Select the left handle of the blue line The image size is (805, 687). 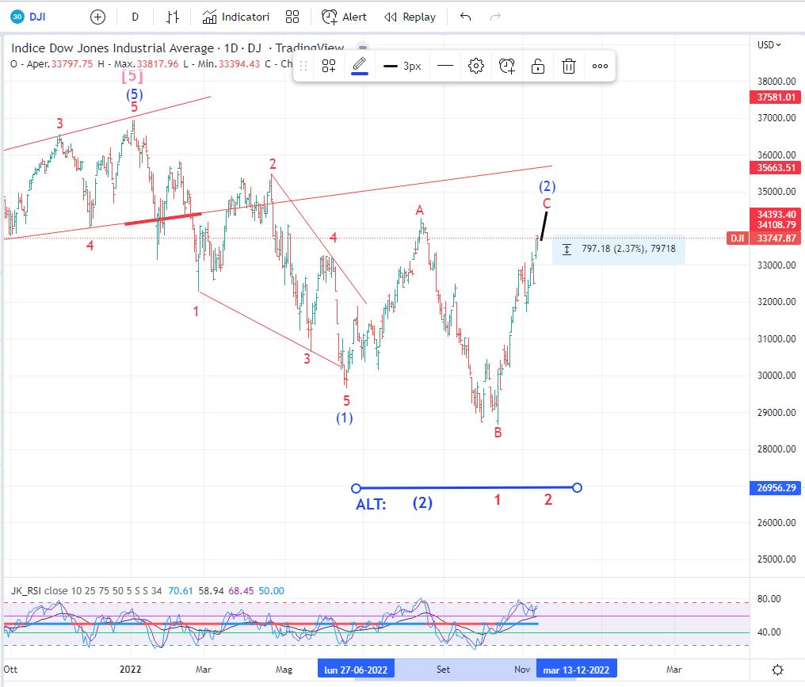click(356, 488)
